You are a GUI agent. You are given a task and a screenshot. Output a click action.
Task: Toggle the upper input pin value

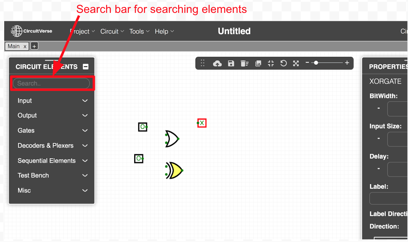[142, 127]
